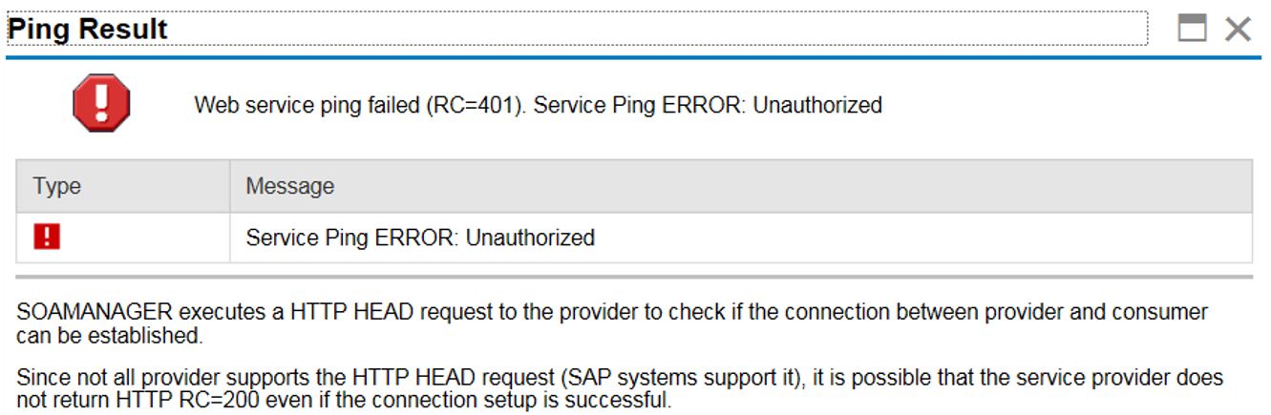Click the word Unauthorized in the top error message
Image resolution: width=1271 pixels, height=415 pixels.
[x=817, y=105]
